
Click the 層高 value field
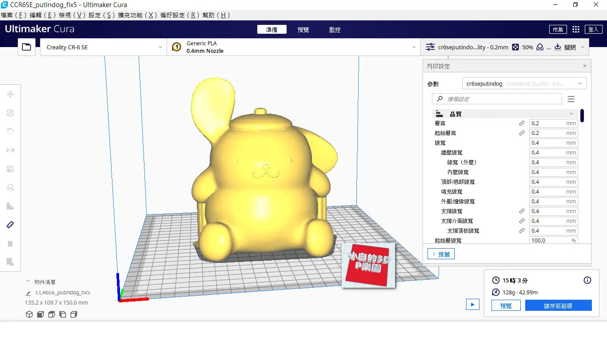point(554,123)
